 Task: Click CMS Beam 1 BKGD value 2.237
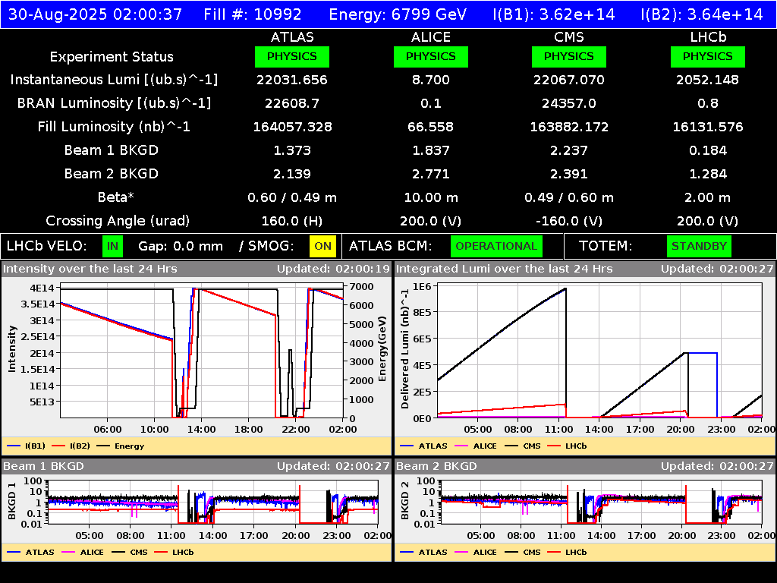[x=569, y=150]
